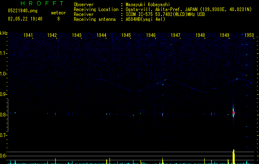Select the filename 05221940.png

coord(23,11)
